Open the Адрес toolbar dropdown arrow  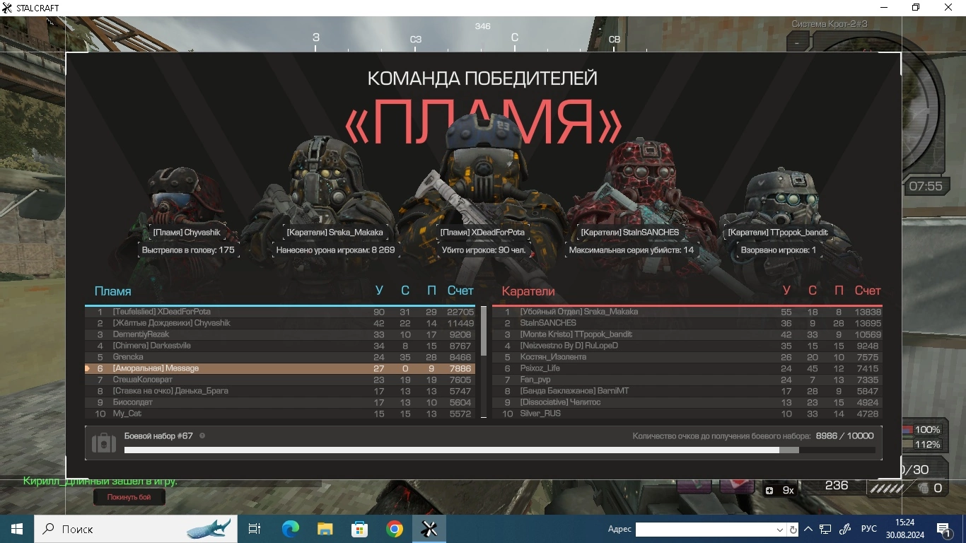click(779, 530)
